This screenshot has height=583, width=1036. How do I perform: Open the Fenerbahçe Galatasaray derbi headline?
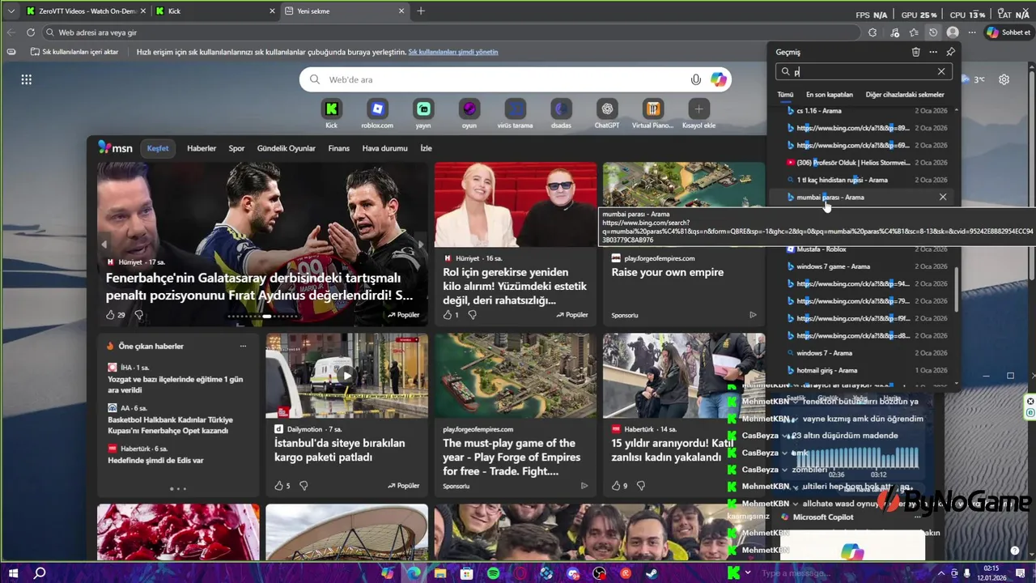coord(260,287)
